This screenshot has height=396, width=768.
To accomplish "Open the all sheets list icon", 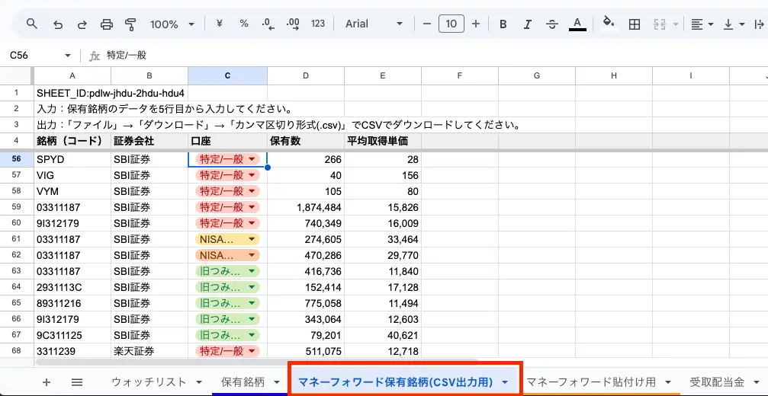I will tap(77, 382).
